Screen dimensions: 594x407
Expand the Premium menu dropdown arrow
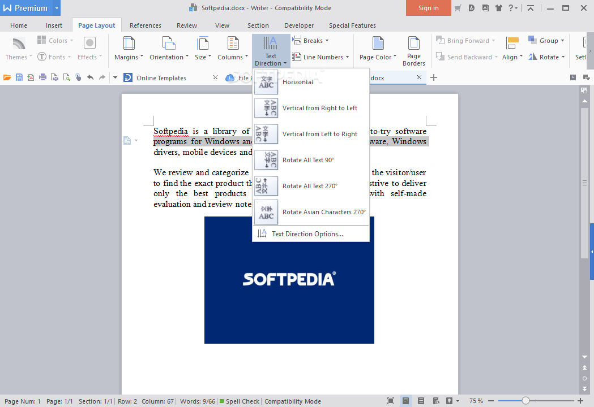(x=57, y=8)
